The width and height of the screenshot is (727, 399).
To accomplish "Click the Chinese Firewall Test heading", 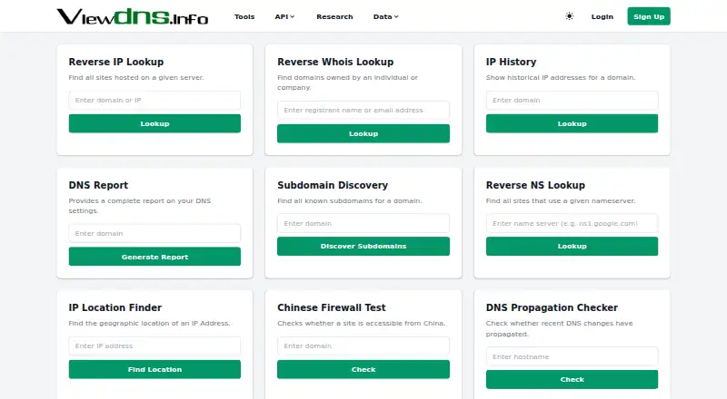I will pyautogui.click(x=332, y=307).
